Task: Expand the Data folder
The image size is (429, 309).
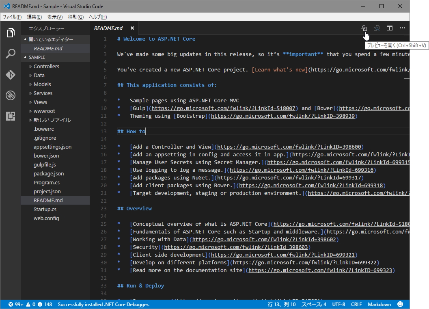Action: point(30,75)
